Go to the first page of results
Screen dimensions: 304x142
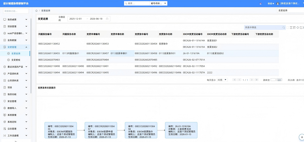point(234,80)
